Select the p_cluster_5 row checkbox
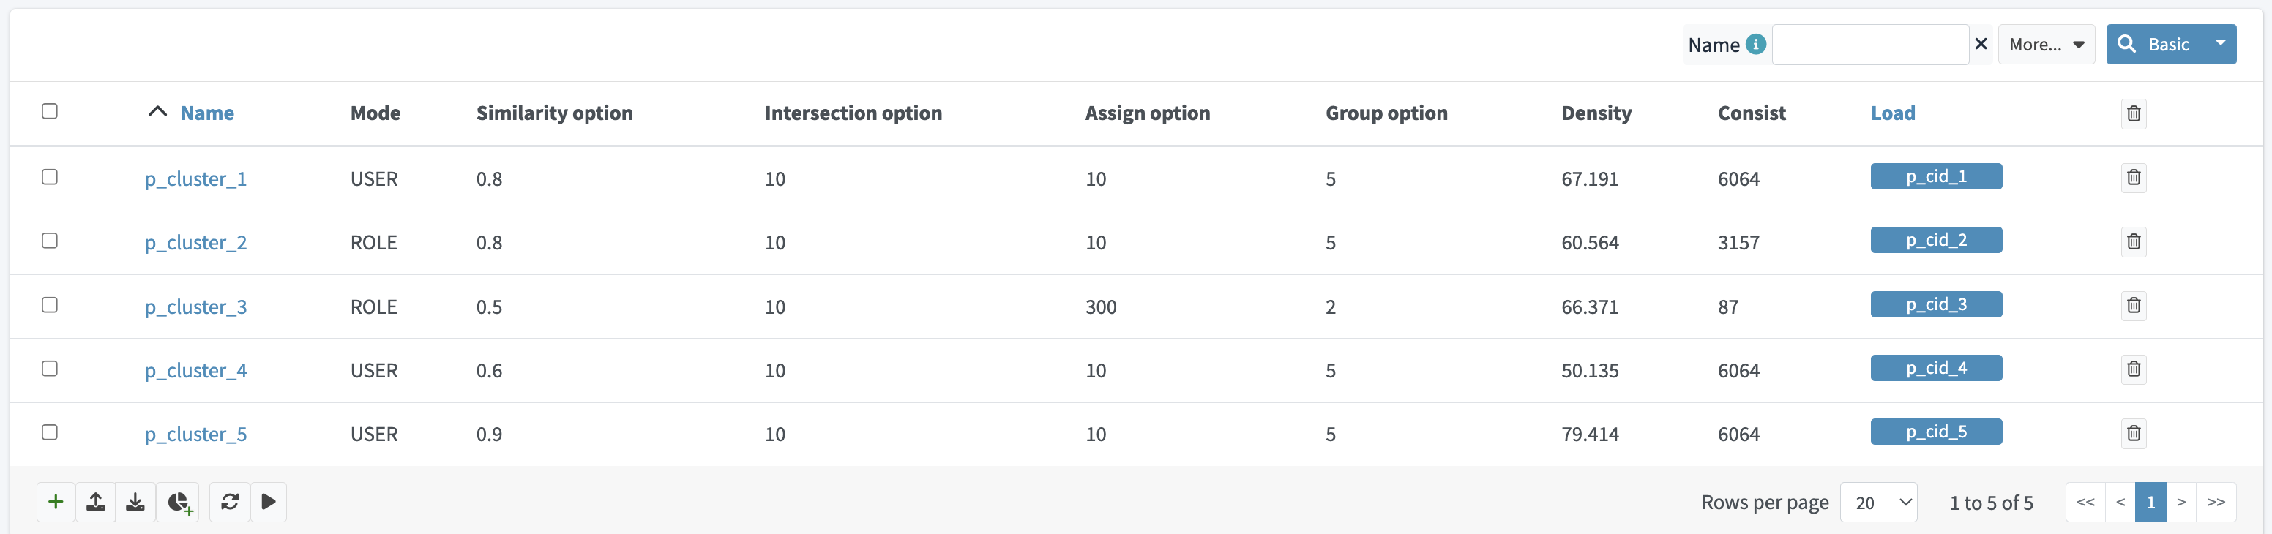Image resolution: width=2272 pixels, height=534 pixels. tap(51, 432)
